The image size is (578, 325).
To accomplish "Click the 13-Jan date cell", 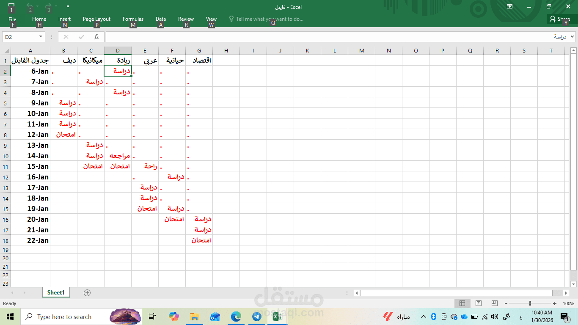I will pos(30,145).
